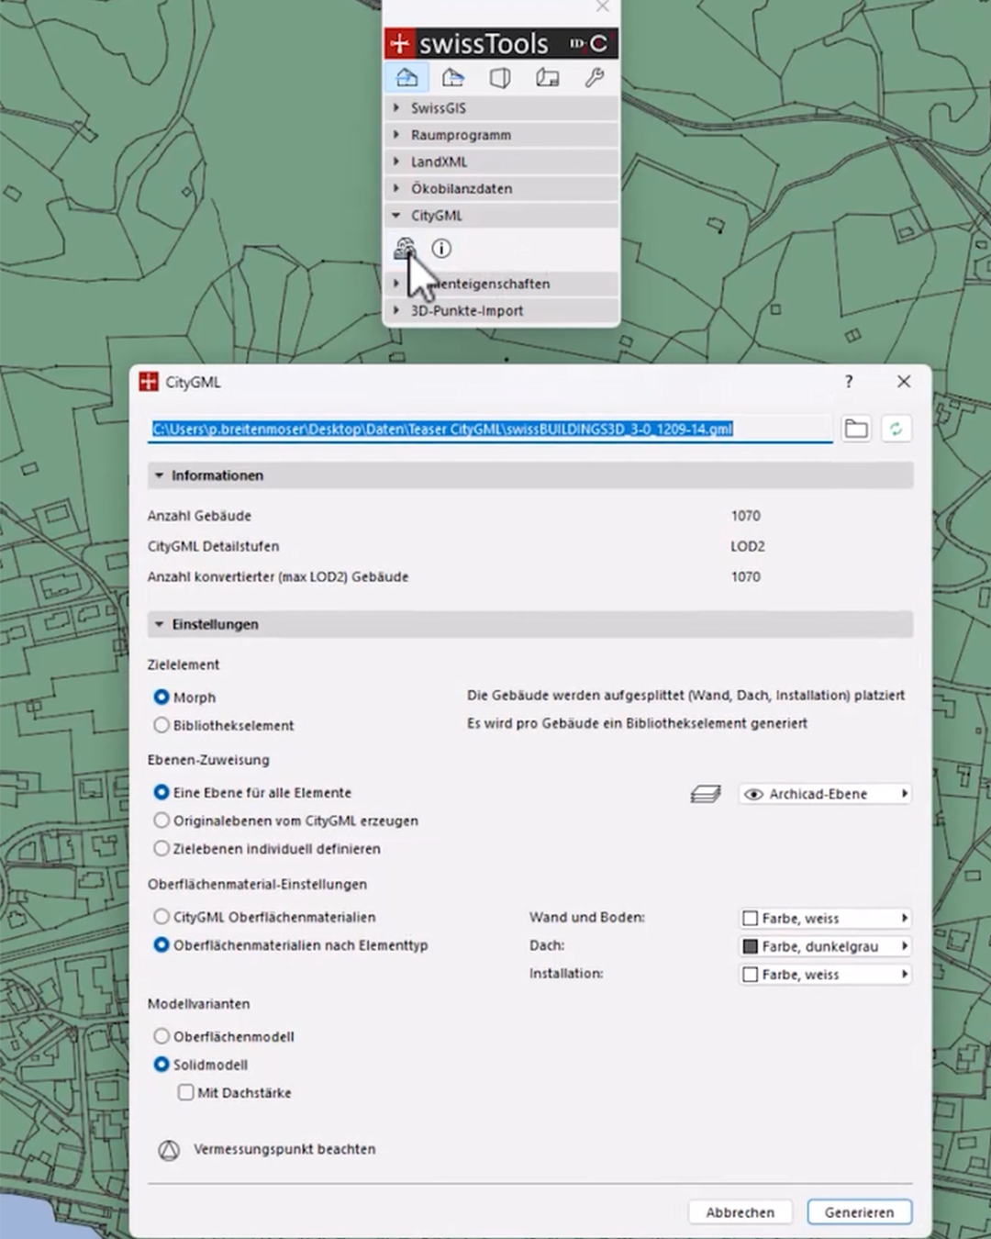
Task: Click the CityGML Detailstufen label
Action: 213,546
